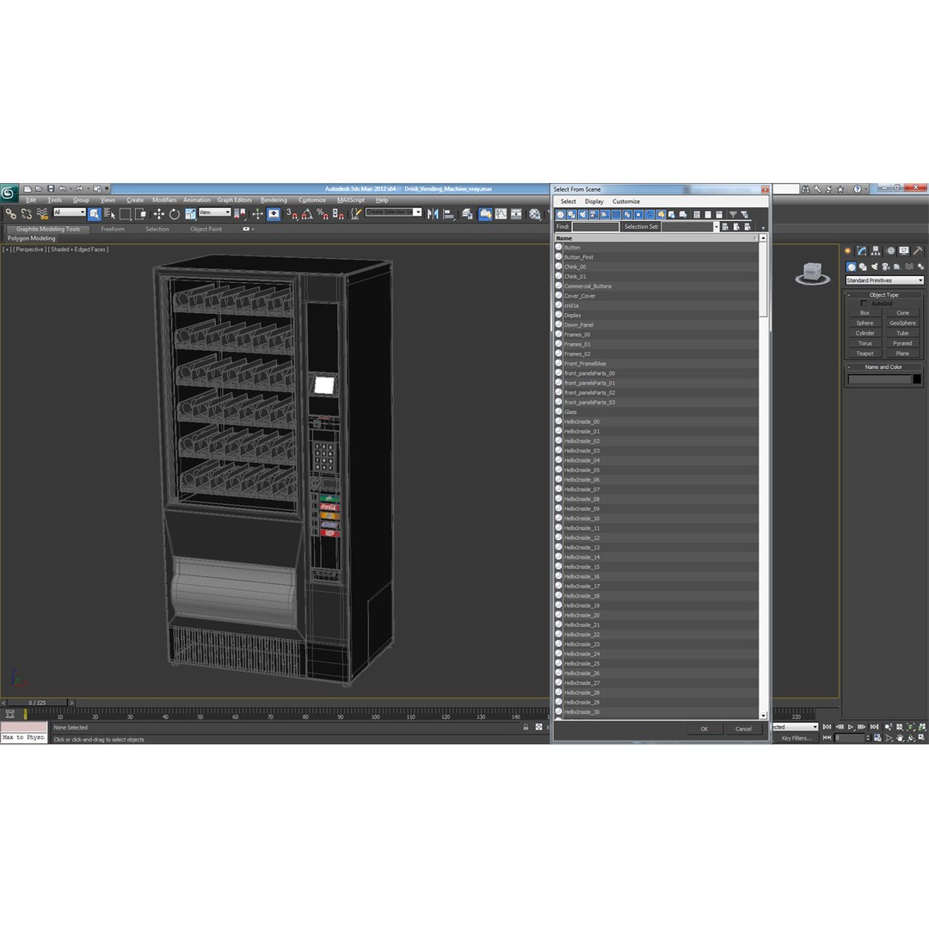The height and width of the screenshot is (929, 929).
Task: Activate the Select and Rotate tool
Action: (174, 214)
